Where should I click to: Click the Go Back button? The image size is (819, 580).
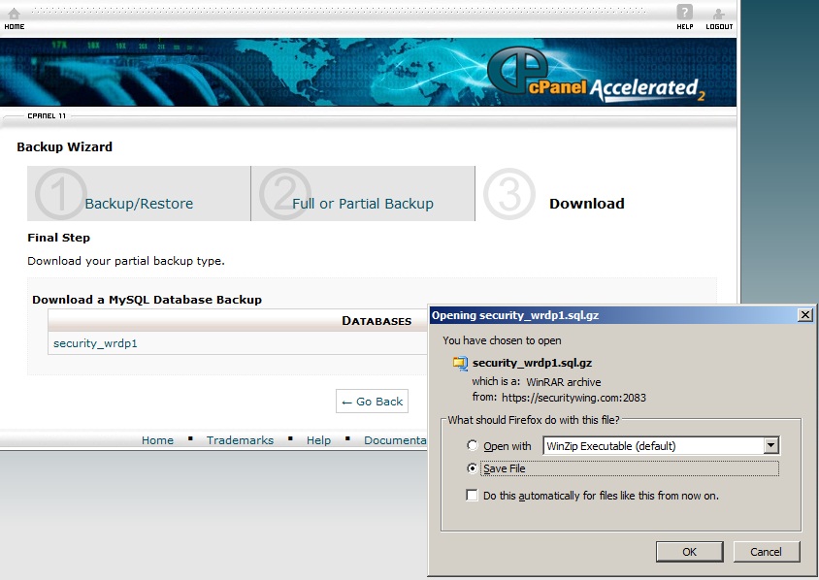pos(372,402)
